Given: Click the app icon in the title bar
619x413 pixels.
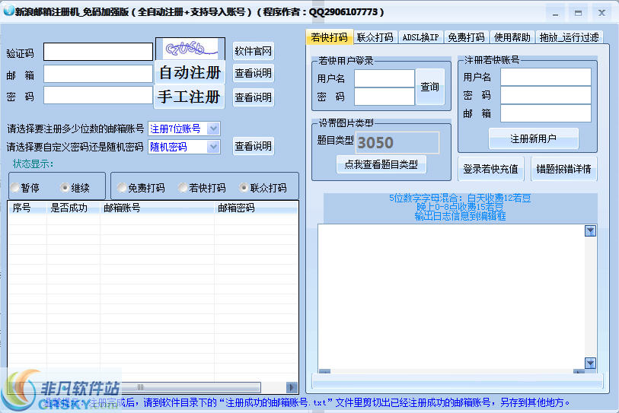Looking at the screenshot, I should point(8,11).
